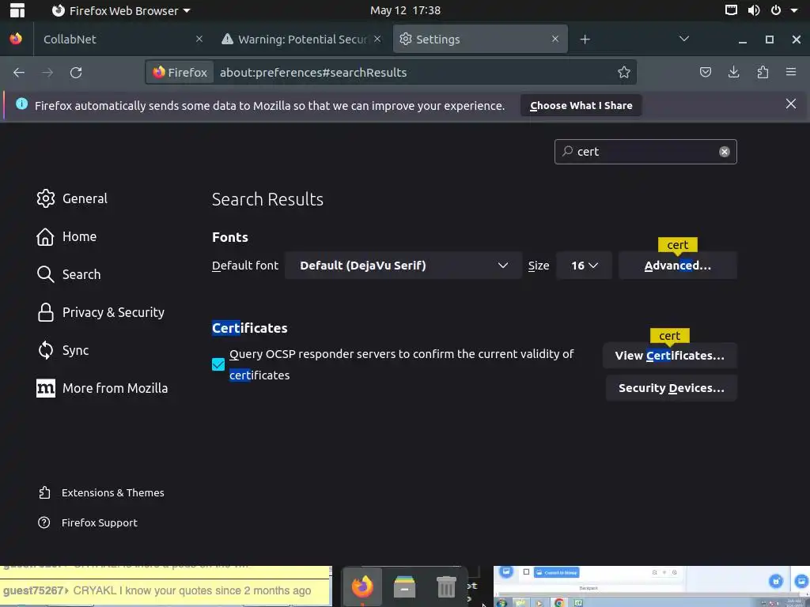Click the Choose What I Share button

[581, 105]
